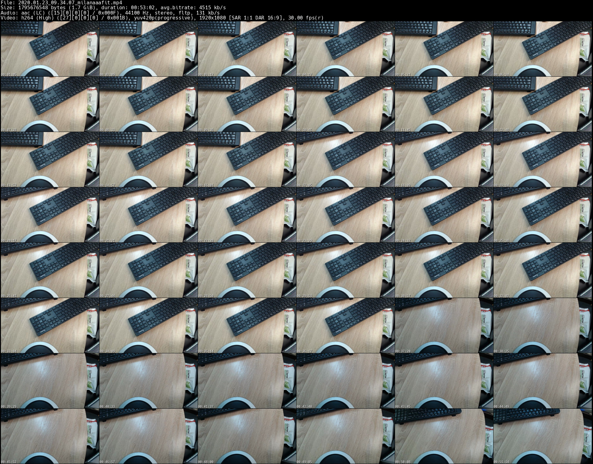The width and height of the screenshot is (593, 464).
Task: Choose the thumbnail timestamped 00:49:05
Action: coord(345,436)
